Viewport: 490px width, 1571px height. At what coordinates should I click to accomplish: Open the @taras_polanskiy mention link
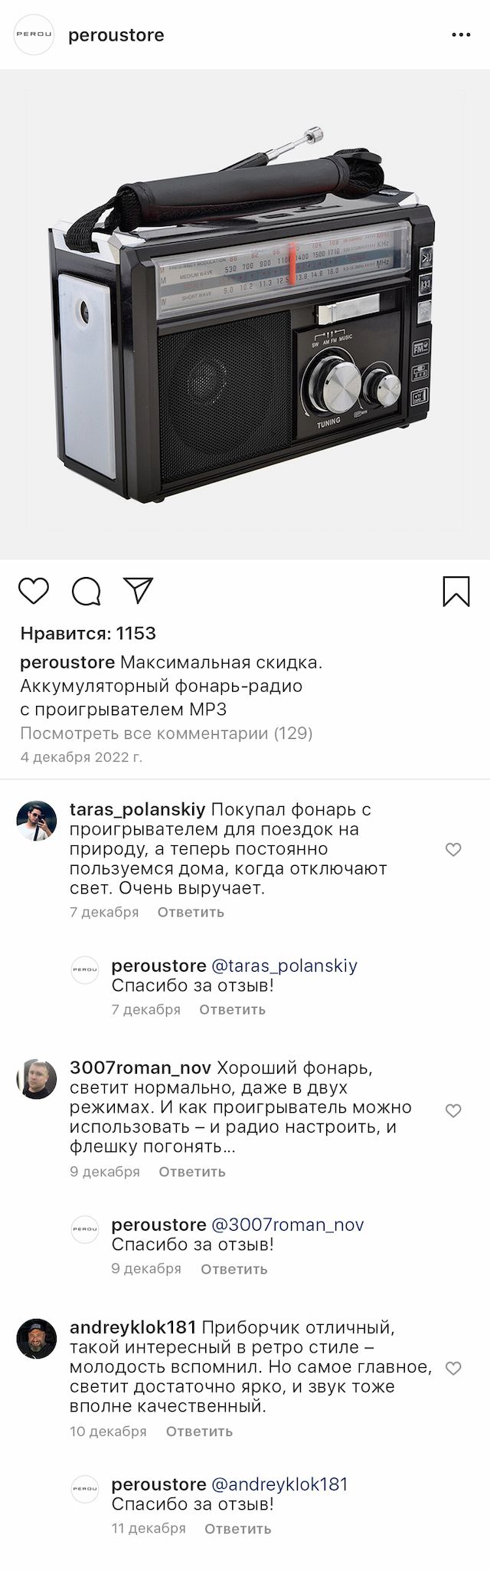pyautogui.click(x=284, y=966)
